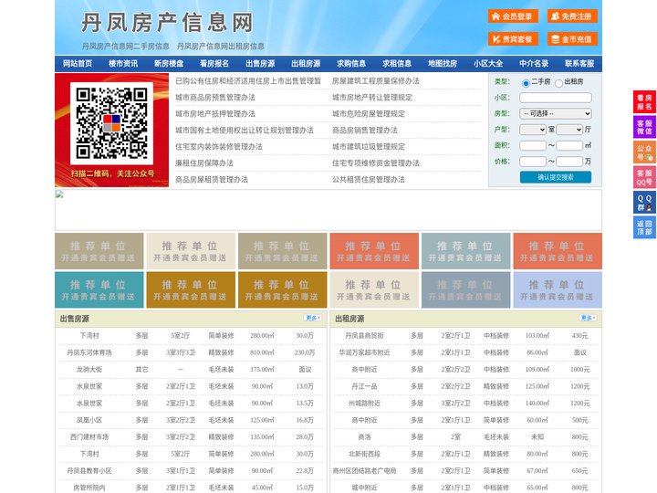Screen dimensions: 657x493
Task: Click the QQ群 floating sidebar icon
Action: click(x=644, y=203)
